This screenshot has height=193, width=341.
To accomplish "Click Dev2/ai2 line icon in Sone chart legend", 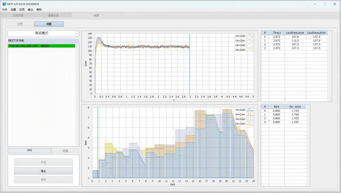I will point(250,45).
